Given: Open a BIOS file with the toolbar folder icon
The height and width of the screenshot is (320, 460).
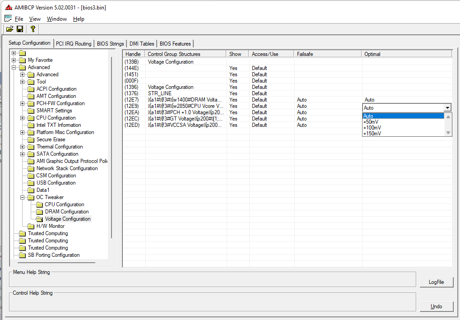Looking at the screenshot, I should [9, 29].
